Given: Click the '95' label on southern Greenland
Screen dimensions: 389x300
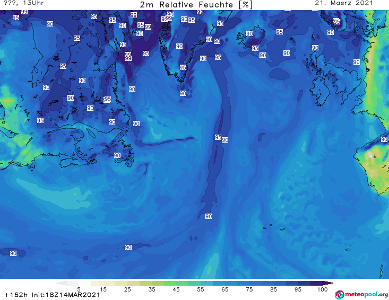Looking at the screenshot, I should click(183, 67).
